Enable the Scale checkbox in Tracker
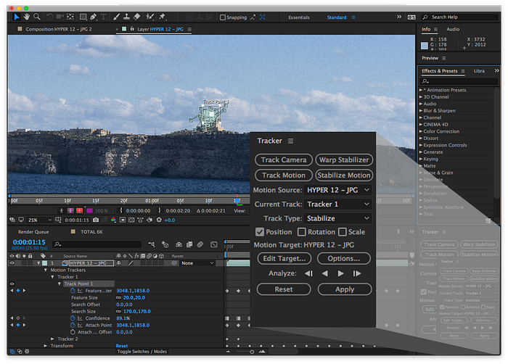The height and width of the screenshot is (364, 508). click(x=341, y=232)
